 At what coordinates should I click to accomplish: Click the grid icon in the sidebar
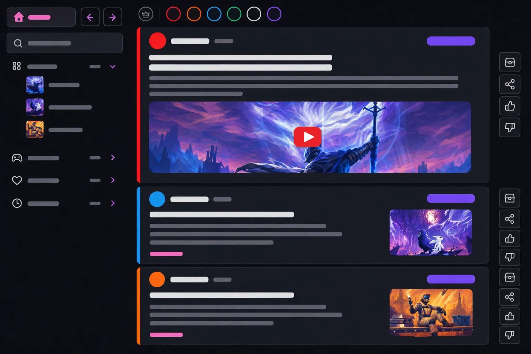[17, 66]
